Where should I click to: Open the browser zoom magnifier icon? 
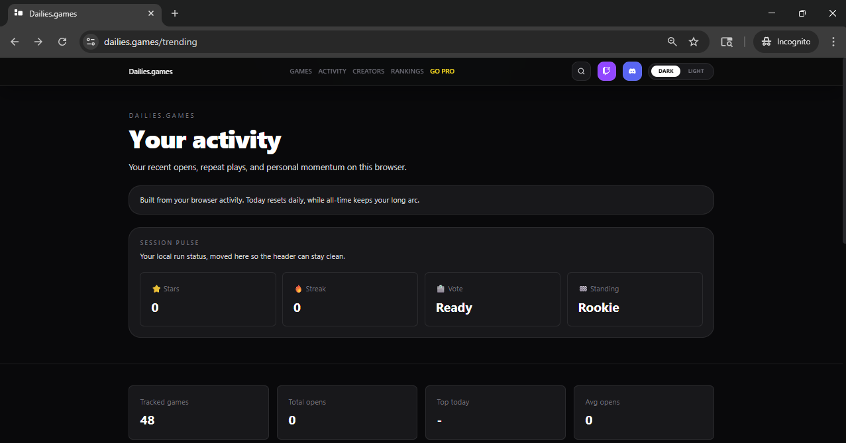pyautogui.click(x=672, y=42)
